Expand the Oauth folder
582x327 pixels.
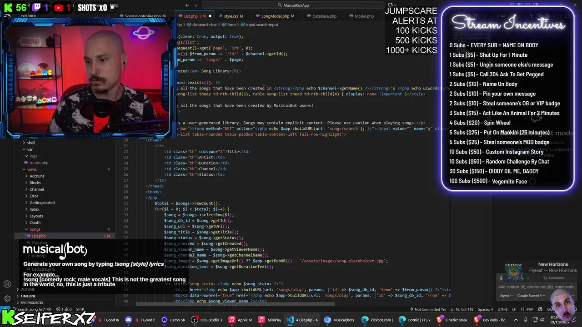pyautogui.click(x=35, y=223)
